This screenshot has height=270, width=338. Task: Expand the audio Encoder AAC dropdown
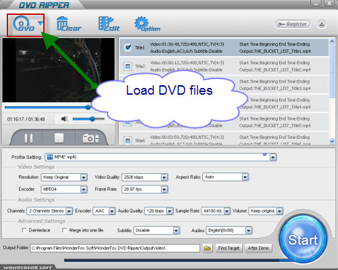(x=112, y=211)
